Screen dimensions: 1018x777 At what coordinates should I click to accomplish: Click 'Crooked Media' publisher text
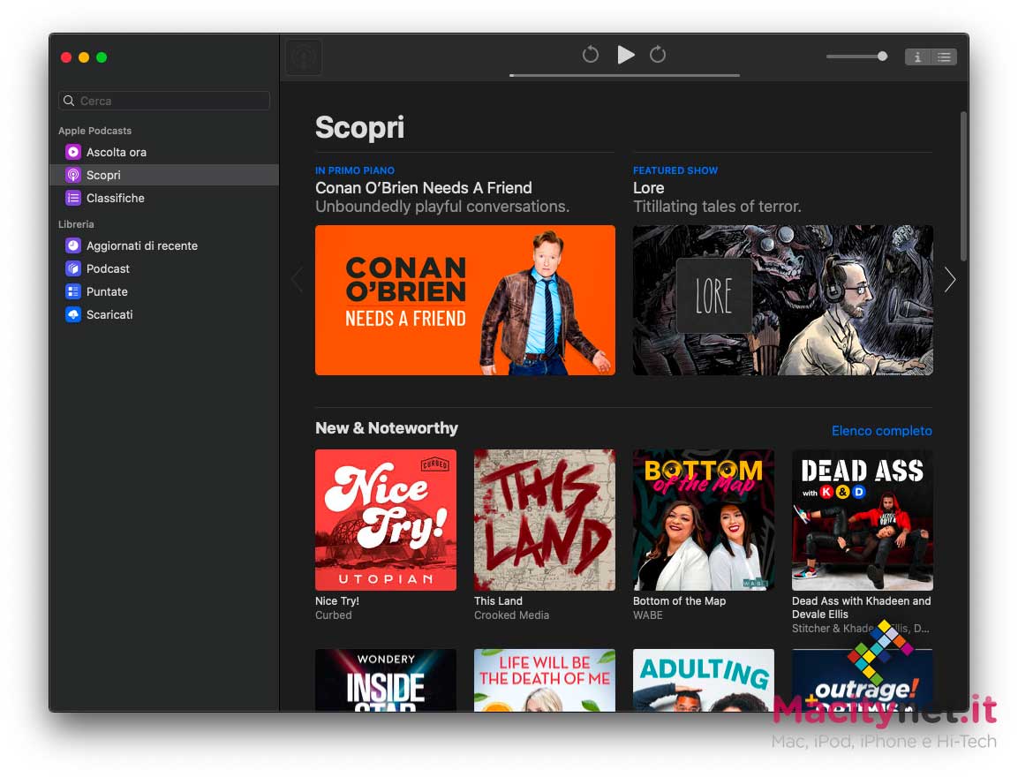click(511, 615)
